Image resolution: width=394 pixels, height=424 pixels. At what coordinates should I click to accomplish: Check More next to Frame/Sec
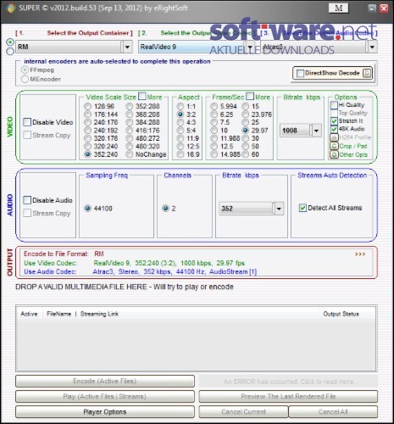pyautogui.click(x=250, y=97)
